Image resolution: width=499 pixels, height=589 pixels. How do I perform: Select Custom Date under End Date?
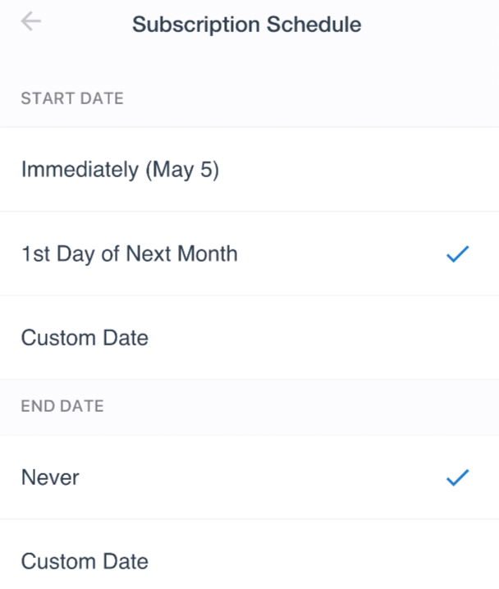click(249, 555)
